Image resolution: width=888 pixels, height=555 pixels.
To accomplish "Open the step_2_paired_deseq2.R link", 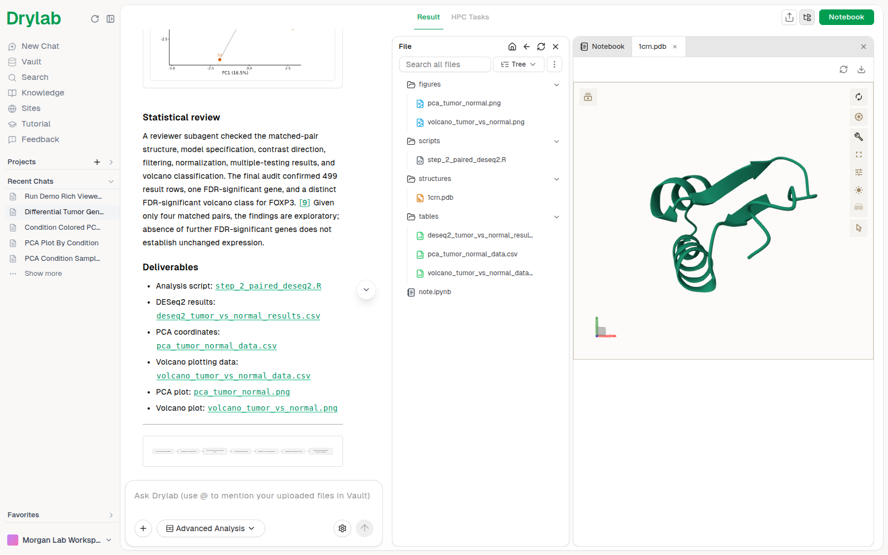I will click(268, 286).
